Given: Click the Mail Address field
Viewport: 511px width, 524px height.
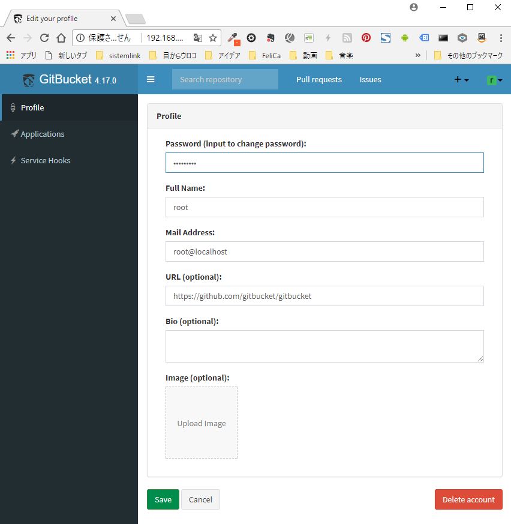Looking at the screenshot, I should coord(324,251).
